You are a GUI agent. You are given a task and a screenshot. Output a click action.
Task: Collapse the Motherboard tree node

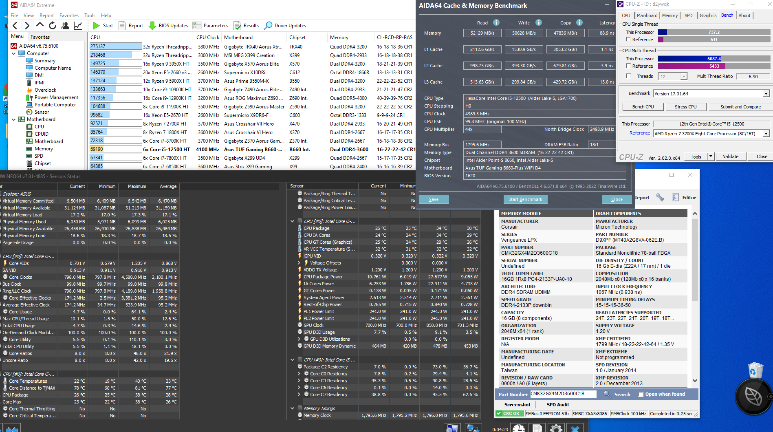pyautogui.click(x=14, y=119)
